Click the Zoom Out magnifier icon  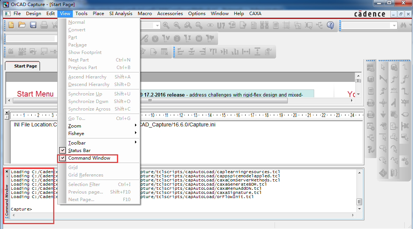click(177, 25)
